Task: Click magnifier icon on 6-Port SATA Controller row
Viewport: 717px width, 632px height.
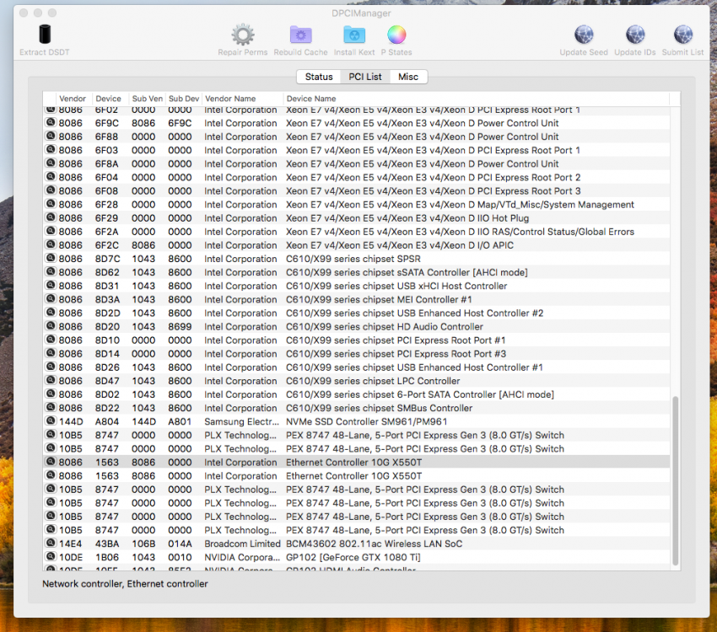Action: [x=51, y=394]
